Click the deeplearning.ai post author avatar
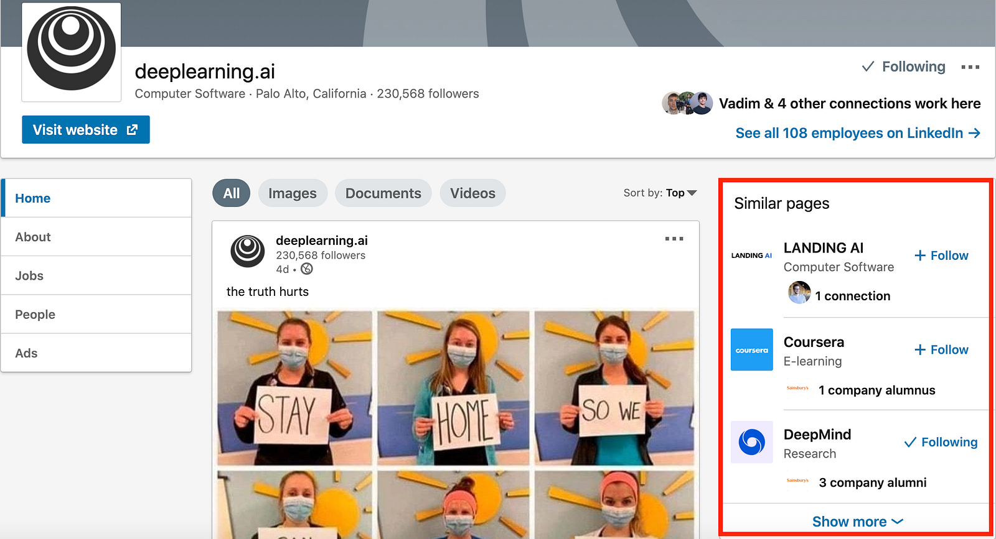 [248, 251]
